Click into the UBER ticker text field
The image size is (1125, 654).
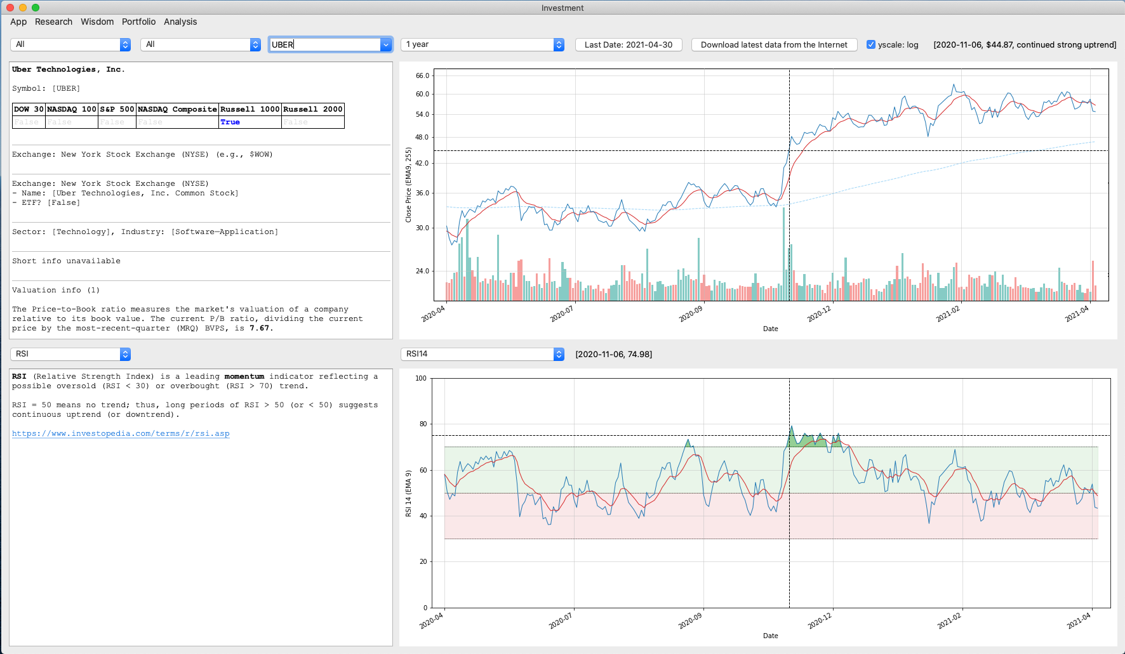(324, 44)
